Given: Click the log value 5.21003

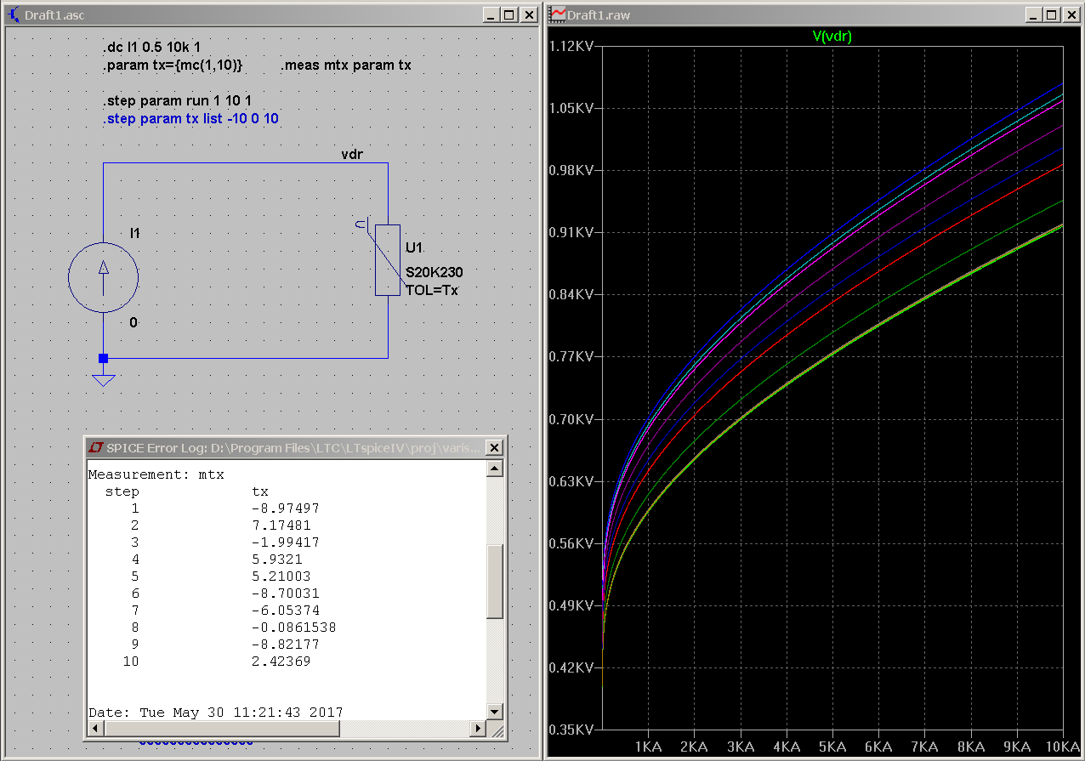Looking at the screenshot, I should (x=281, y=576).
